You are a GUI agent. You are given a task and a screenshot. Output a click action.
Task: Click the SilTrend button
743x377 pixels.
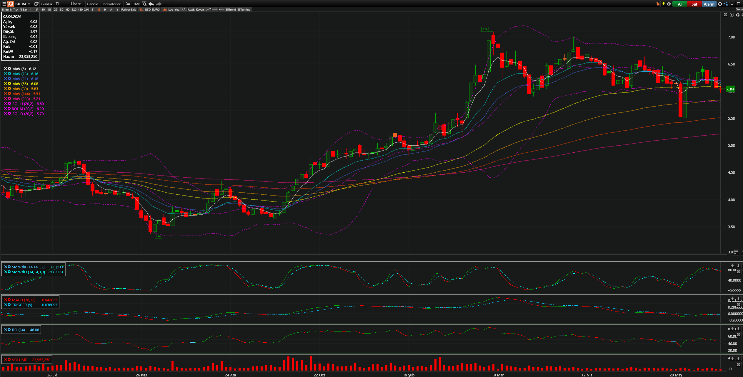pos(231,9)
